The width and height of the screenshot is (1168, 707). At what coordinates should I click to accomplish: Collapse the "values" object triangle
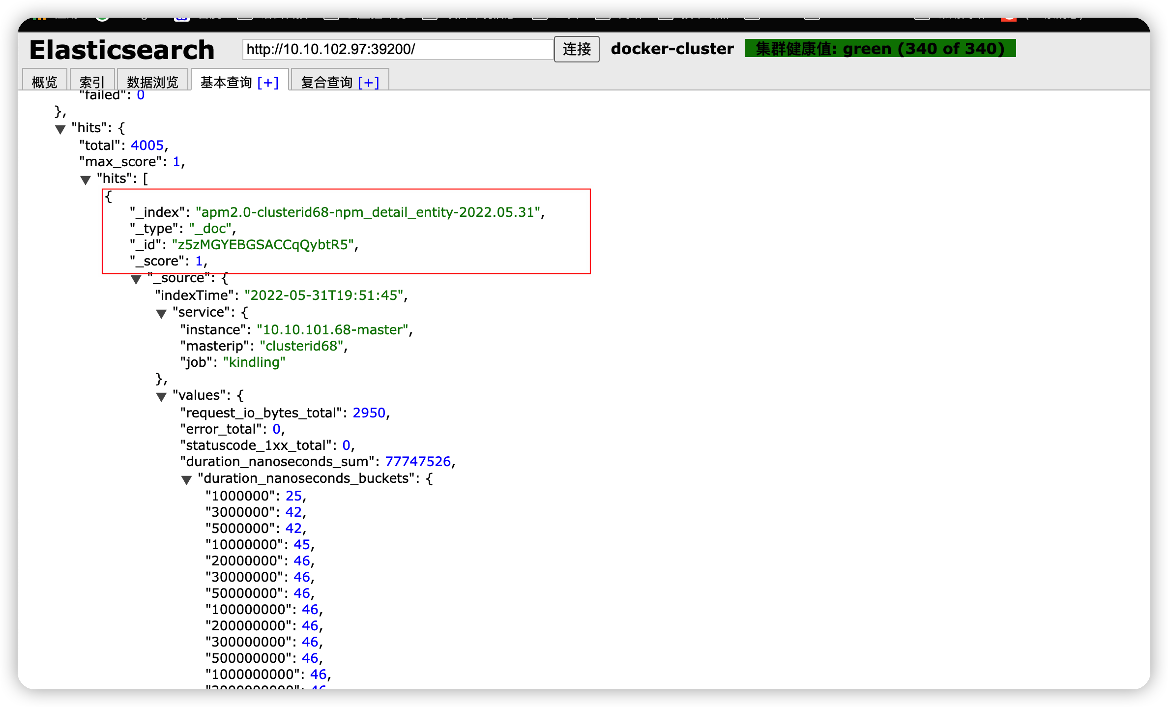coord(161,397)
